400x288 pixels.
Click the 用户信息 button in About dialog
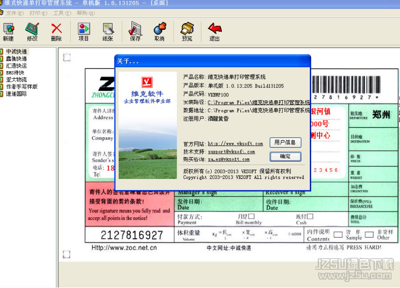point(286,142)
